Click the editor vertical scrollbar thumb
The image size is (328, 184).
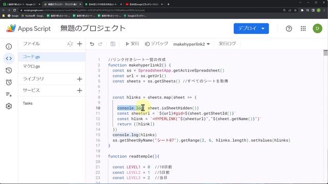[x=325, y=53]
